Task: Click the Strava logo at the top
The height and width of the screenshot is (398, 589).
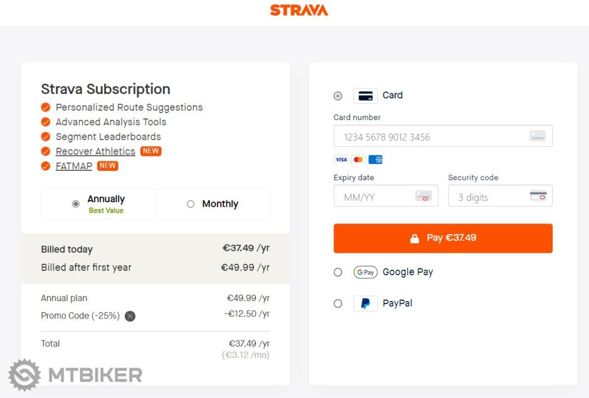Action: tap(299, 10)
